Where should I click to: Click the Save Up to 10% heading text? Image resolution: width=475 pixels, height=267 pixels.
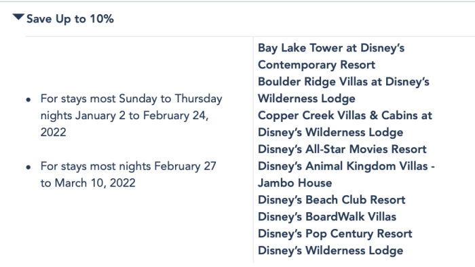point(70,19)
